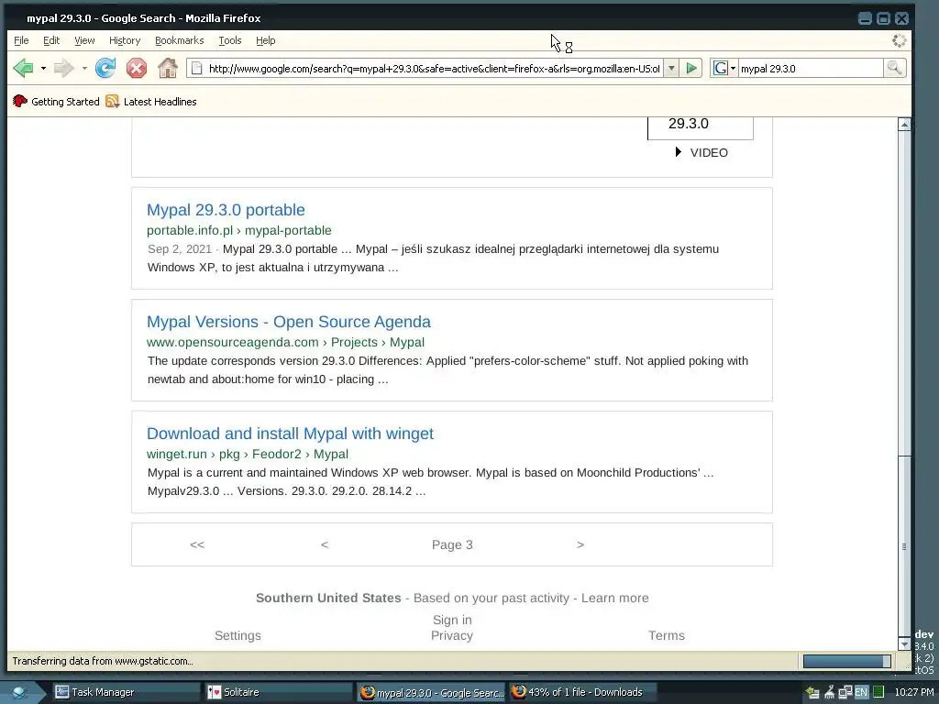The image size is (939, 704).
Task: Click the page icon in the address bar
Action: coord(196,68)
